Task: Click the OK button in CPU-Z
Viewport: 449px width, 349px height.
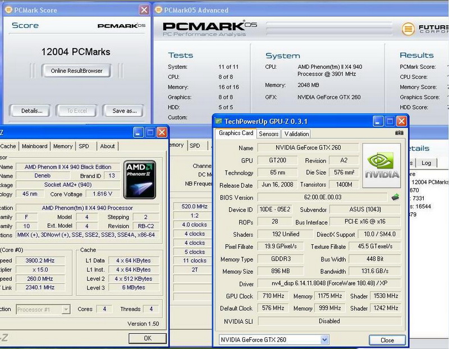Action: [x=148, y=338]
